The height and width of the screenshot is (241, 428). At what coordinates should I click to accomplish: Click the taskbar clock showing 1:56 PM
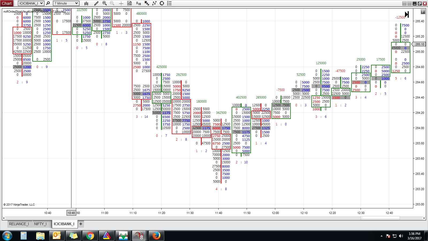tap(414, 236)
